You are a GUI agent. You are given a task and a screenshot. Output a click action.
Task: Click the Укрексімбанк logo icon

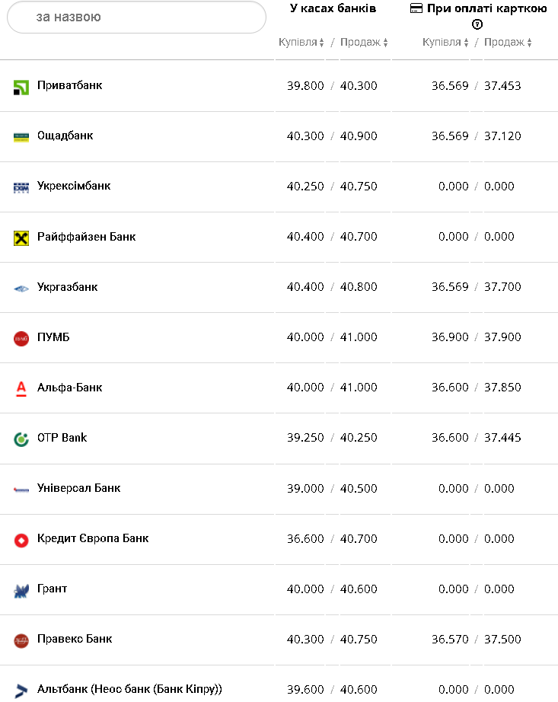(x=21, y=187)
